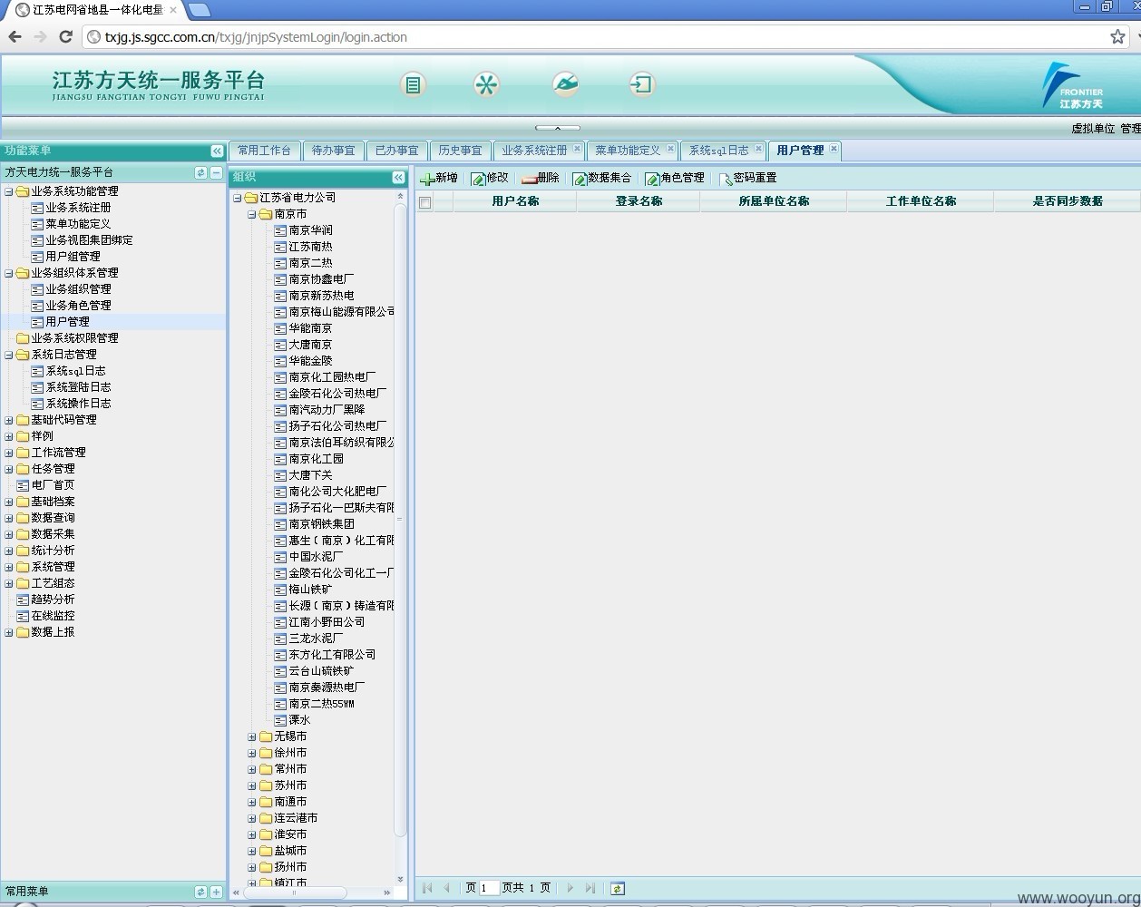Image resolution: width=1141 pixels, height=907 pixels.
Task: Collapse 业务组织体系管理 folder
Action: [9, 273]
